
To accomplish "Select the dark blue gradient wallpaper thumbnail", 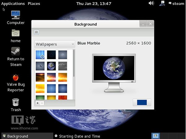I will [63, 89].
